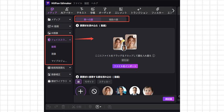This screenshot has width=224, height=112.
Task: Open the AIアバター tool
Action: 67,11
